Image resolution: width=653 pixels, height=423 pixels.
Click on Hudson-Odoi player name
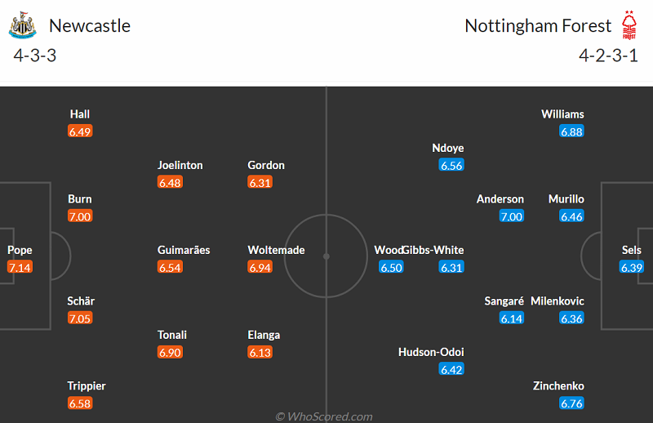click(x=431, y=352)
